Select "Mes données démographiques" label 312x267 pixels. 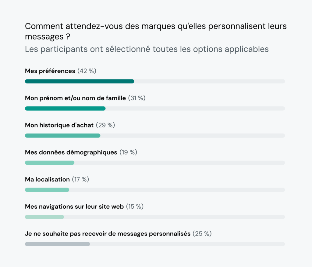pos(71,152)
